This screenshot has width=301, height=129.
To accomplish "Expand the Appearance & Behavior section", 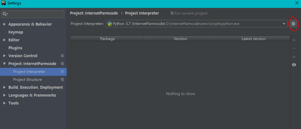I will click(x=4, y=24).
